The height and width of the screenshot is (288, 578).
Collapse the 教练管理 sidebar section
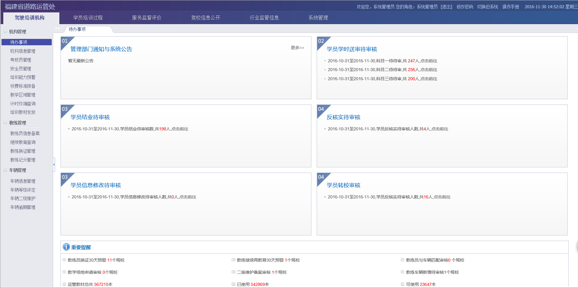click(x=5, y=123)
